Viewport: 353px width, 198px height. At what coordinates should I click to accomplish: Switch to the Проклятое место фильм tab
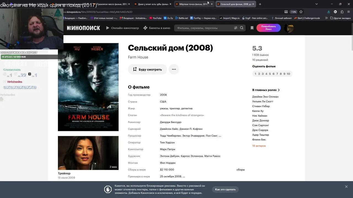click(x=111, y=4)
